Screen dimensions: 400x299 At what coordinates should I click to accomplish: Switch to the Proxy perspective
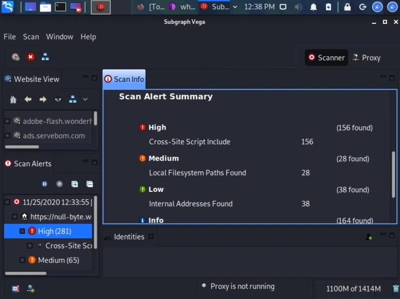pyautogui.click(x=367, y=58)
